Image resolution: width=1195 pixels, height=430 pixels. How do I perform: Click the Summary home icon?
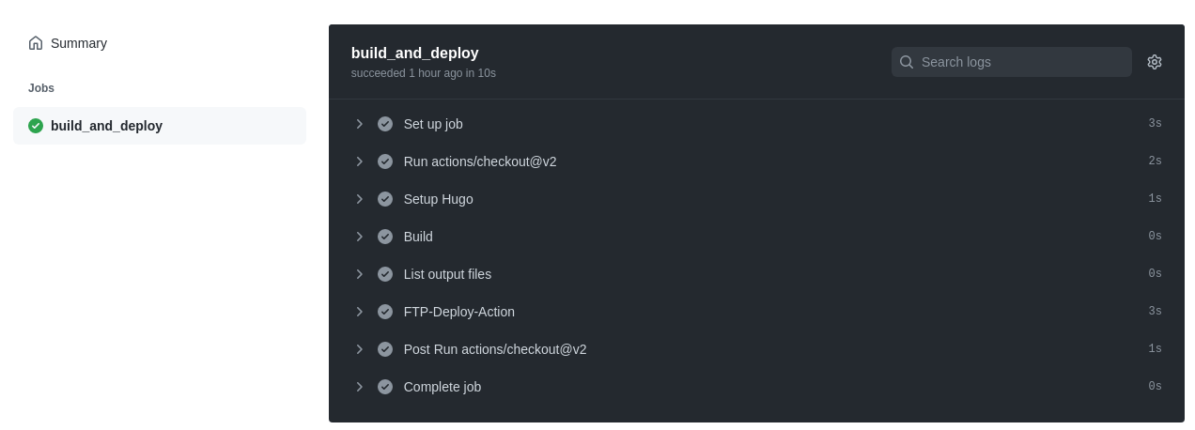click(36, 43)
